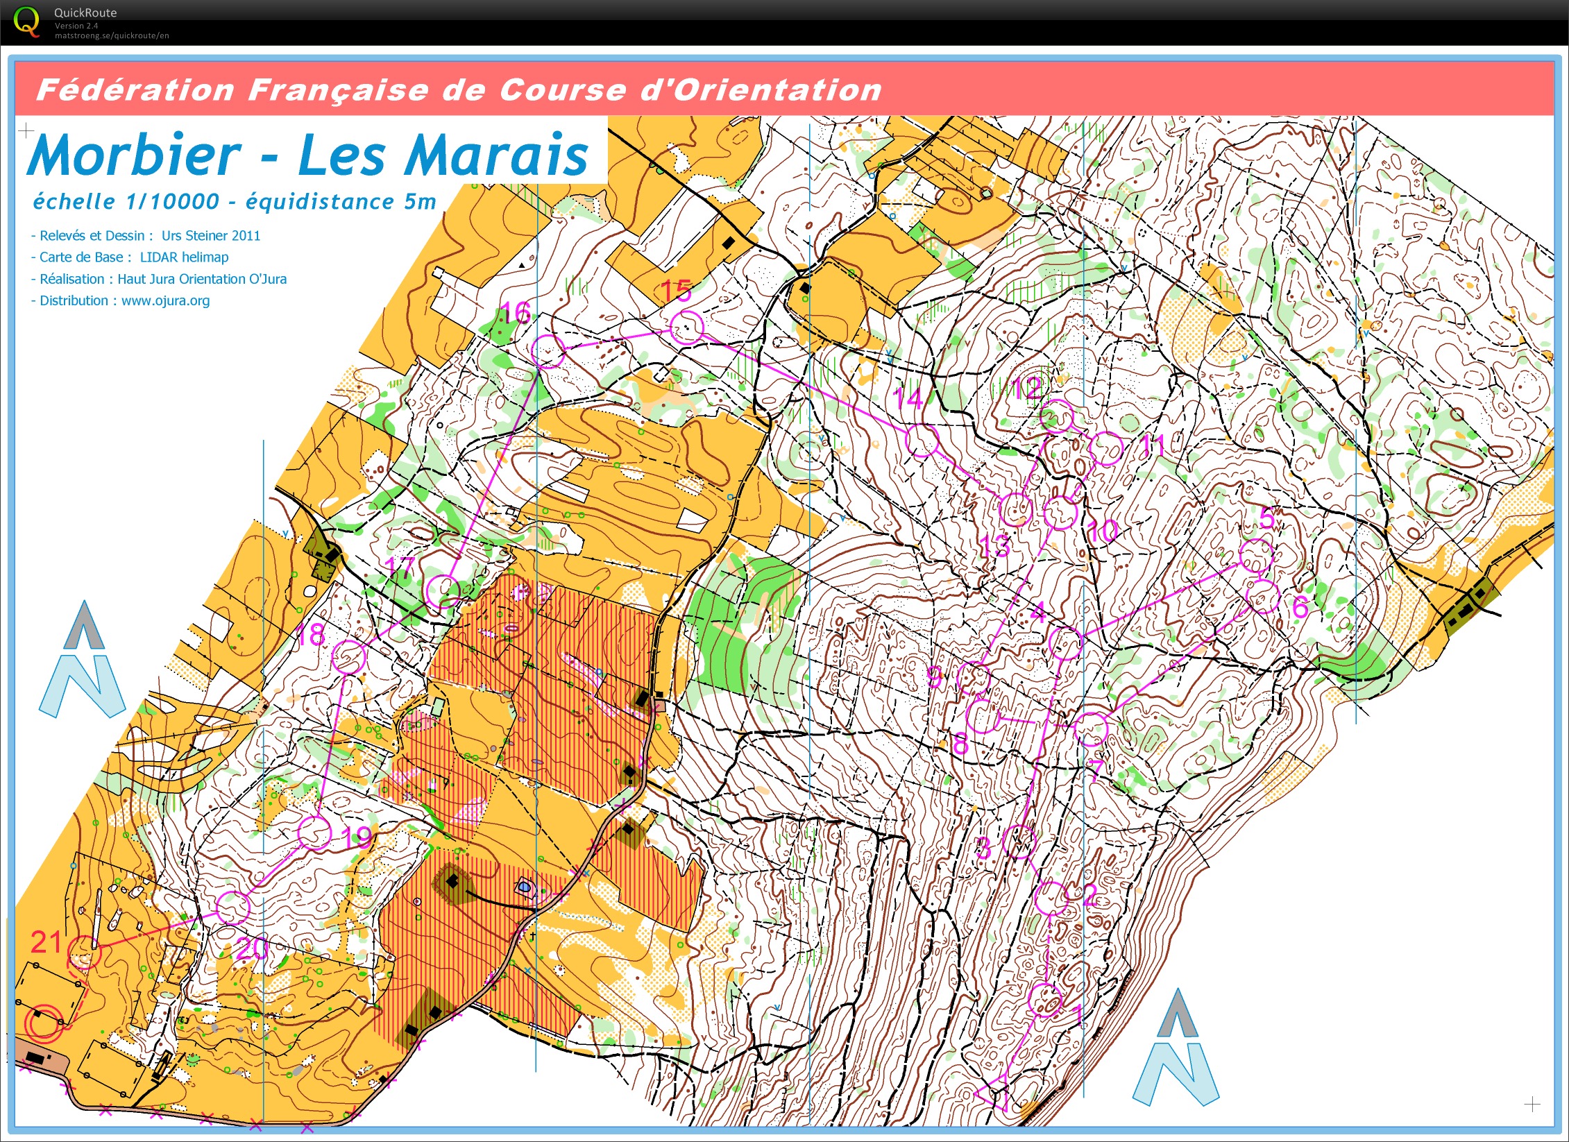
Task: Click control circle 18 on the map
Action: (x=349, y=657)
